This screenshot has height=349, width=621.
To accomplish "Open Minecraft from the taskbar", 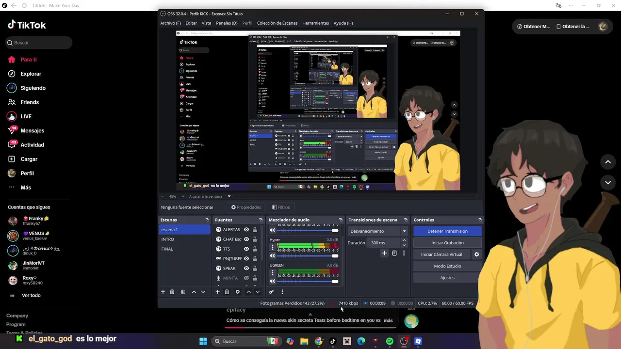I will 347,341.
